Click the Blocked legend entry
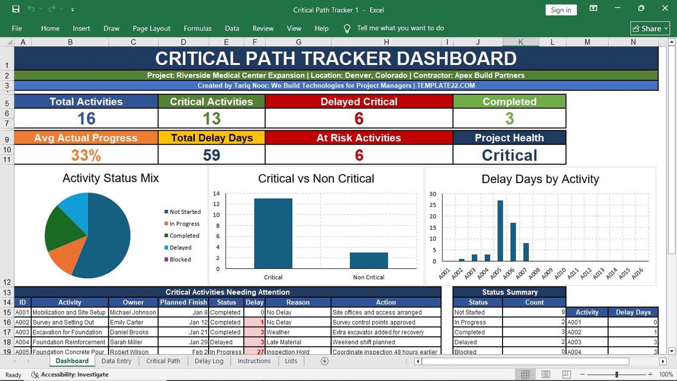The width and height of the screenshot is (677, 381). tap(178, 259)
